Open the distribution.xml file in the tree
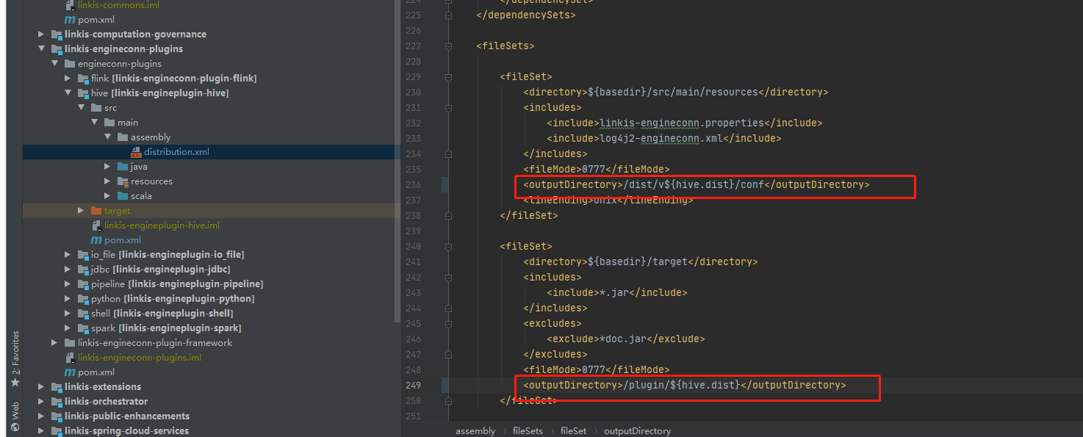This screenshot has height=437, width=1083. (176, 152)
